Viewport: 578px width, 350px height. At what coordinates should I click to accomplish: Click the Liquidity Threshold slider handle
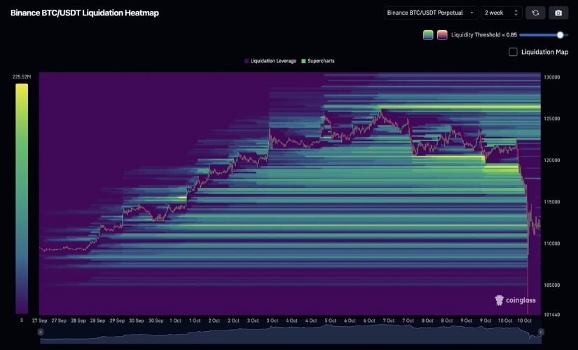[x=560, y=34]
